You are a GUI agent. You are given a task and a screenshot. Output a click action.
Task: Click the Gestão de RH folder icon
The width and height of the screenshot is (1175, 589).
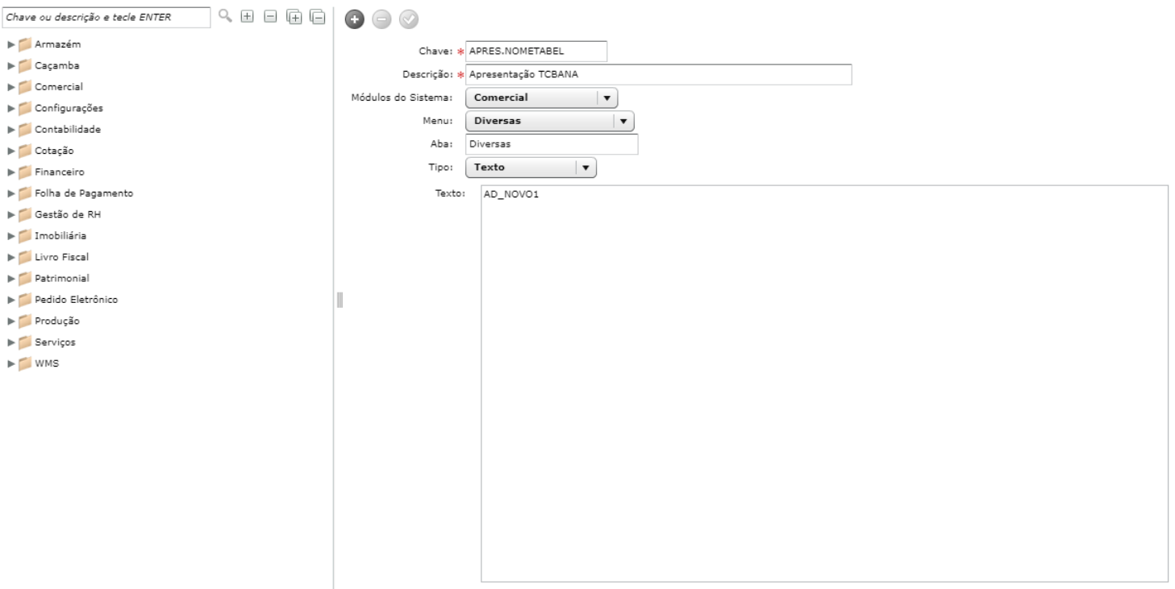pyautogui.click(x=25, y=215)
